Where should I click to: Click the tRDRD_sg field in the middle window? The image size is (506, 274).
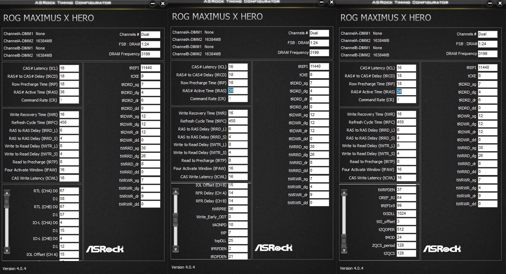pyautogui.click(x=319, y=83)
